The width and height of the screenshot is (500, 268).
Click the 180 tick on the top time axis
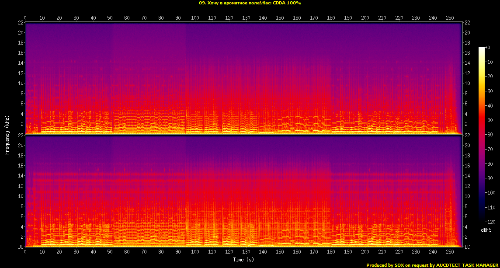point(331,18)
